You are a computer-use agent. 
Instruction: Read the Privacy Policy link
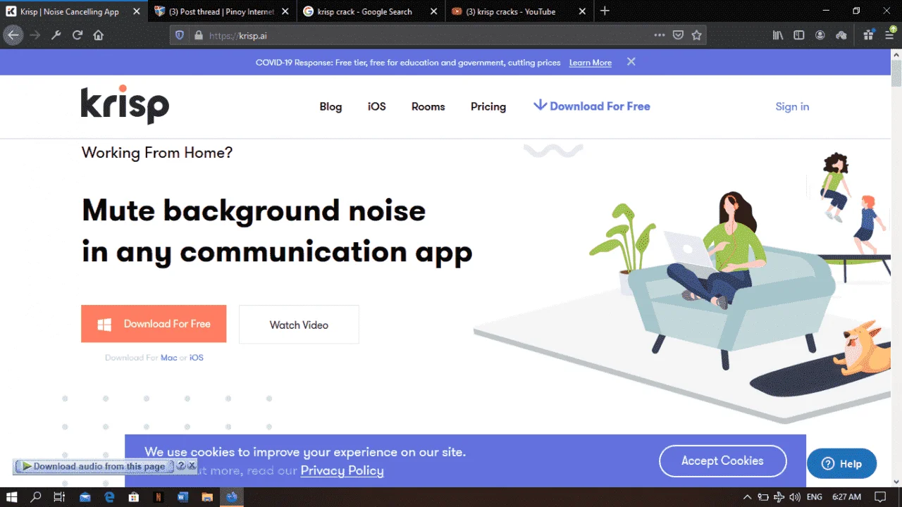pos(342,470)
